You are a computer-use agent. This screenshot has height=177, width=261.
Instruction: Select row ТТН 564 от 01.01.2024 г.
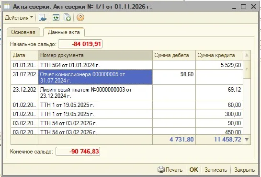point(127,65)
